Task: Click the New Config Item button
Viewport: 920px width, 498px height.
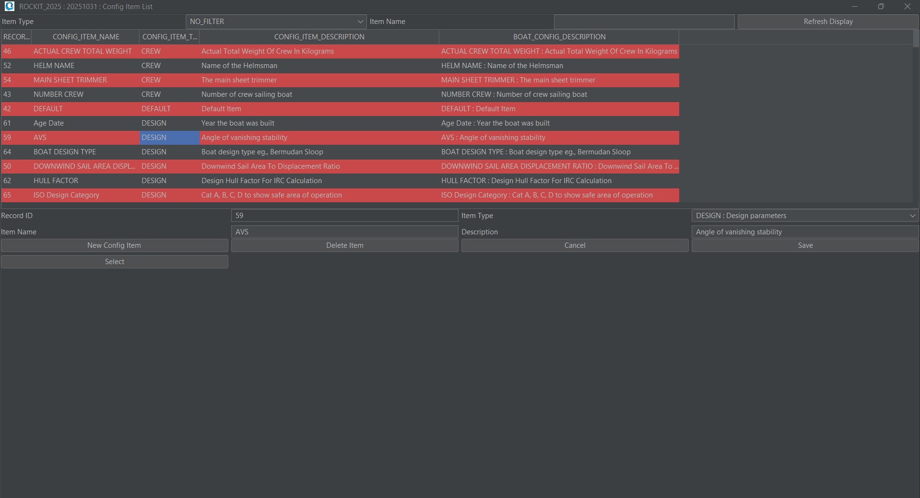Action: [x=114, y=245]
